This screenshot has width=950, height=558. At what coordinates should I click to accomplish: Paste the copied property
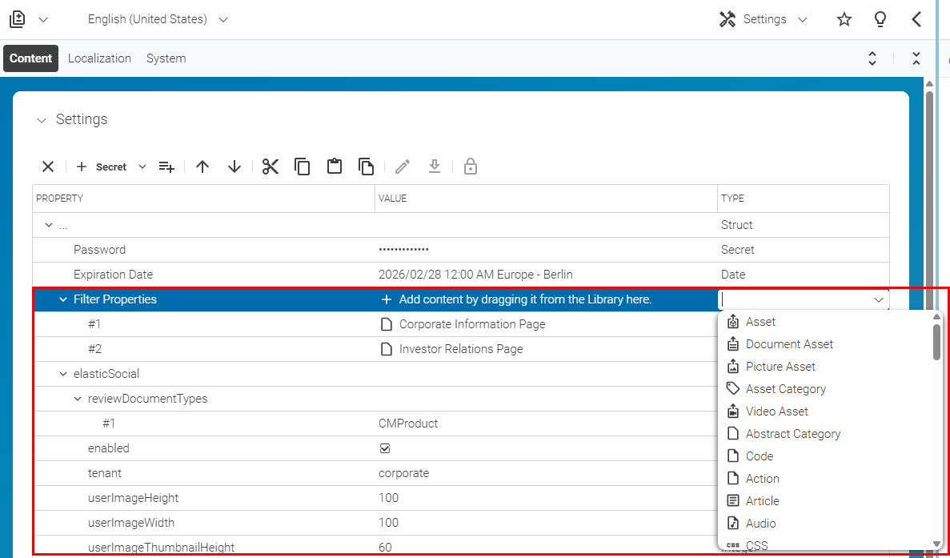coord(335,166)
